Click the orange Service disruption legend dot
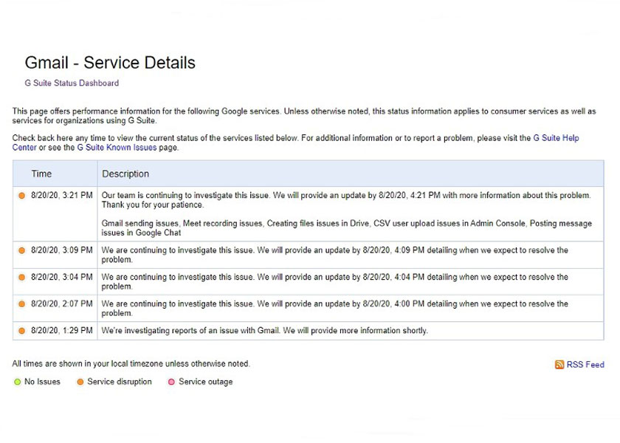620x443 pixels. (x=80, y=382)
